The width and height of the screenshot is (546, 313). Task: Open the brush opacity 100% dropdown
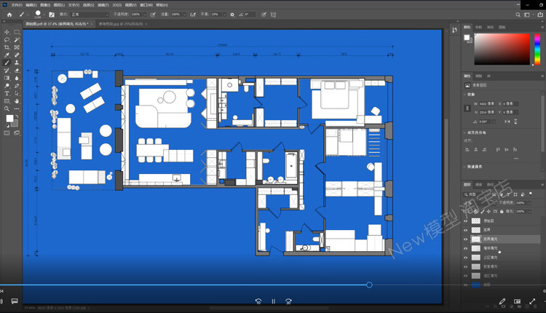click(x=138, y=14)
